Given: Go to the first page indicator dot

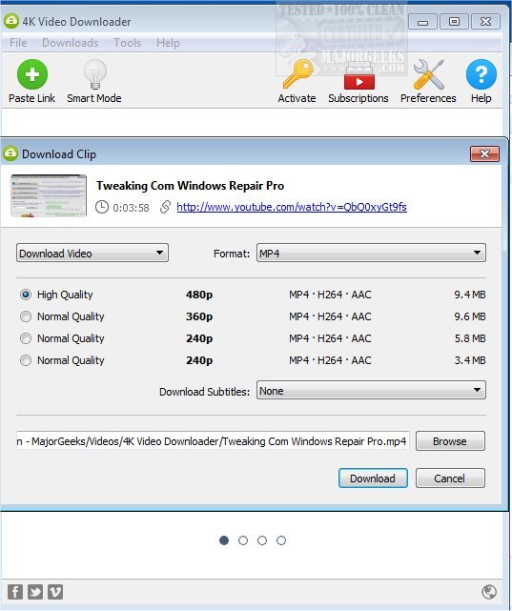Looking at the screenshot, I should 224,540.
